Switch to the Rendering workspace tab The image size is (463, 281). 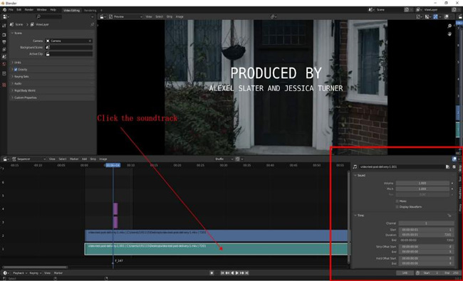(90, 11)
